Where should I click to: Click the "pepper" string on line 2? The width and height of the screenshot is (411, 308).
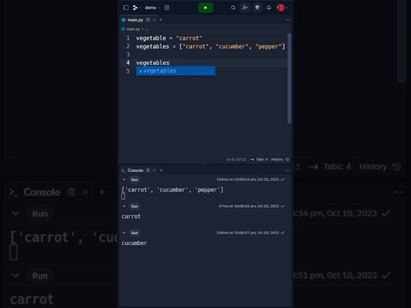coord(268,47)
